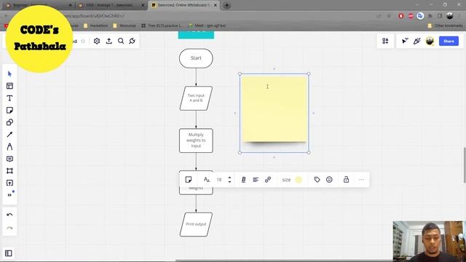
Task: Select the connection line tool
Action: coord(9,134)
